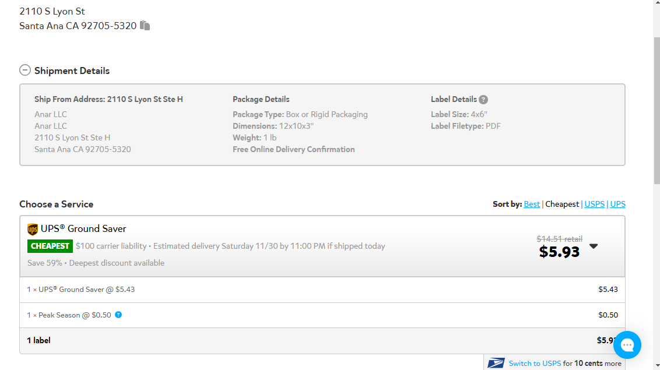Sort services by Best
Screen dimensions: 660x370
(x=532, y=205)
